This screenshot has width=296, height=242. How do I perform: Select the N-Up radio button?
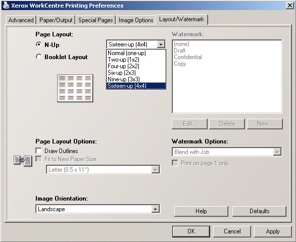click(x=38, y=44)
